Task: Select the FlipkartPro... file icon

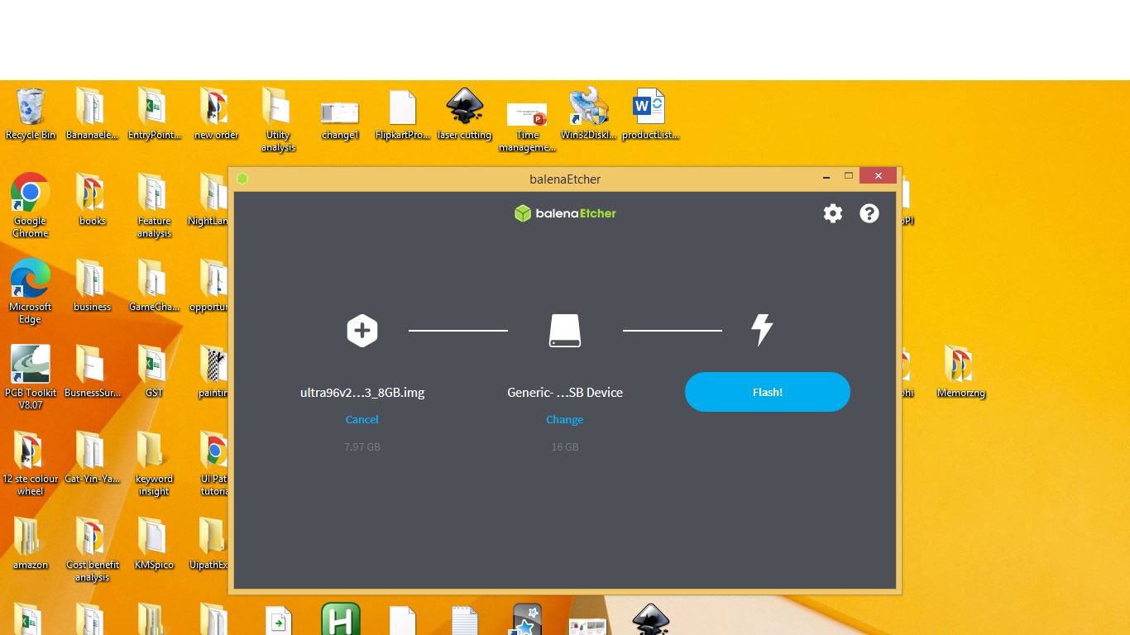Action: [x=403, y=114]
